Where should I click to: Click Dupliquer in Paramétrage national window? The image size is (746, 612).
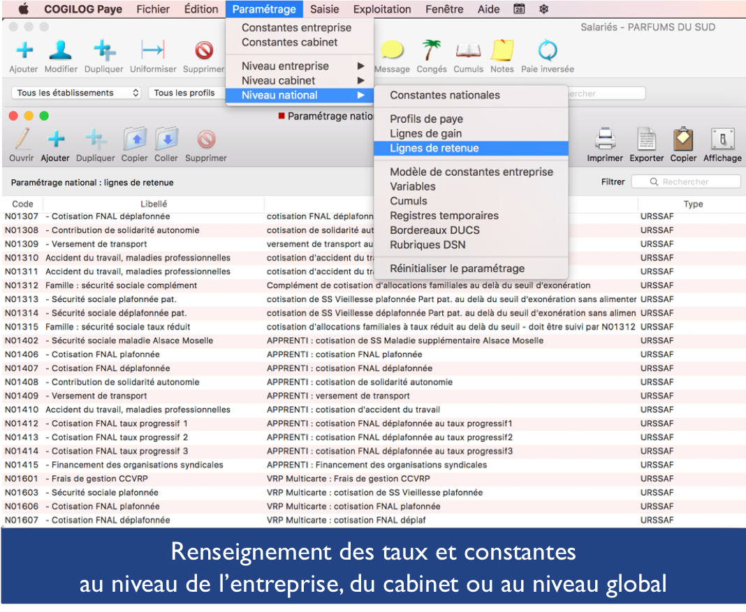pyautogui.click(x=96, y=139)
